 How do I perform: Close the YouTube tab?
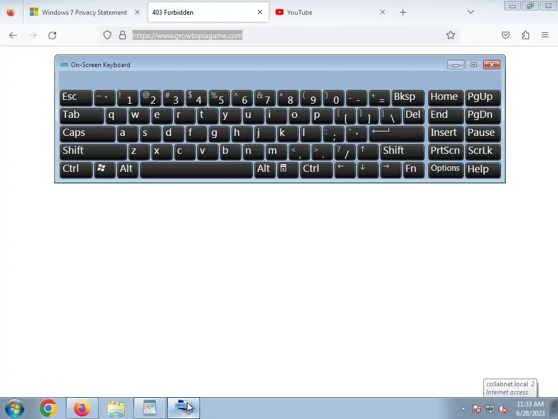[382, 12]
